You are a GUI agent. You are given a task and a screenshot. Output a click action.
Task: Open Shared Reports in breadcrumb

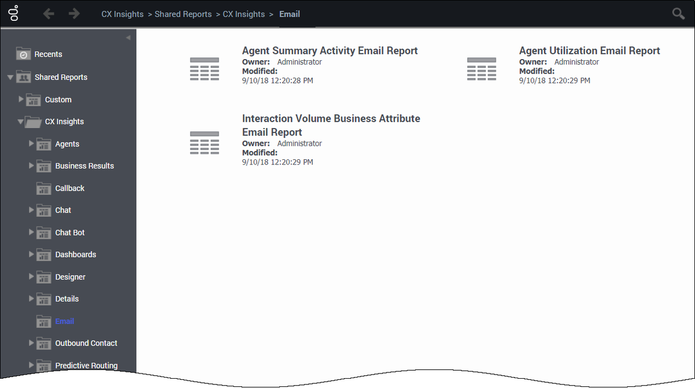183,14
